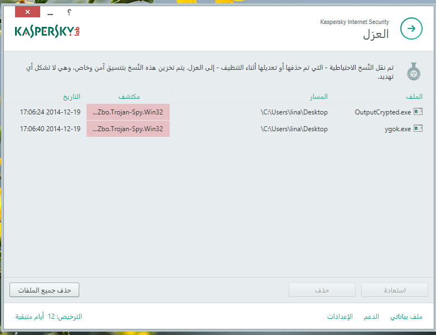This screenshot has width=436, height=335.
Task: Click date 17:06:40 2014-12-19
Action: [50, 129]
